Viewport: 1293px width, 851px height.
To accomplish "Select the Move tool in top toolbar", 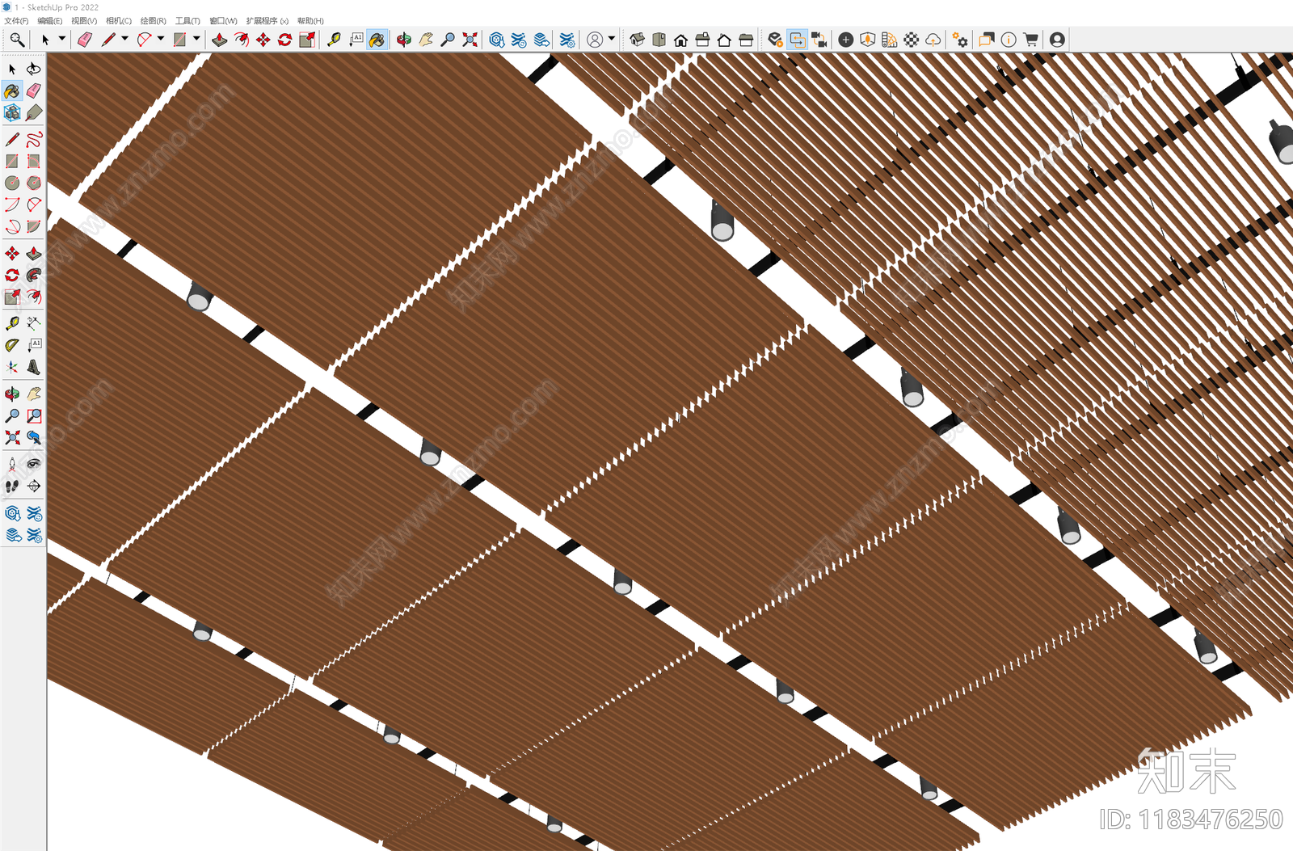I will pyautogui.click(x=263, y=39).
